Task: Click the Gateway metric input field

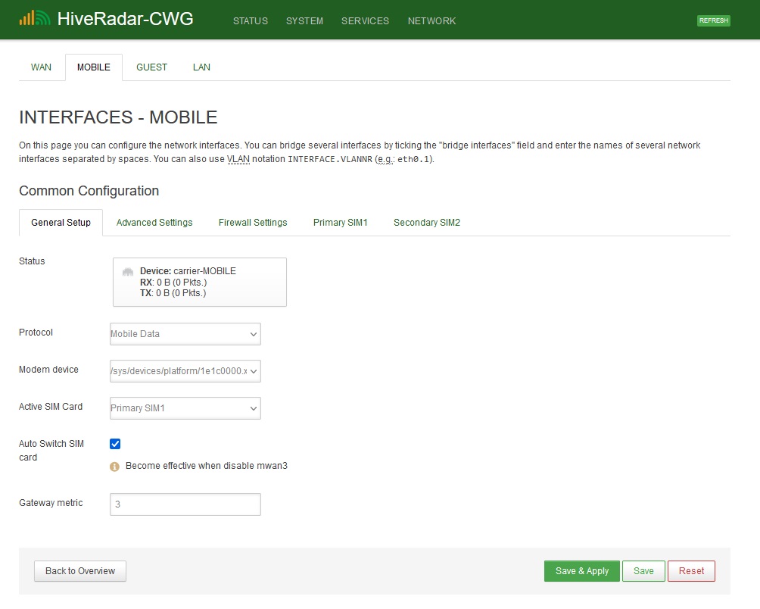Action: (185, 504)
